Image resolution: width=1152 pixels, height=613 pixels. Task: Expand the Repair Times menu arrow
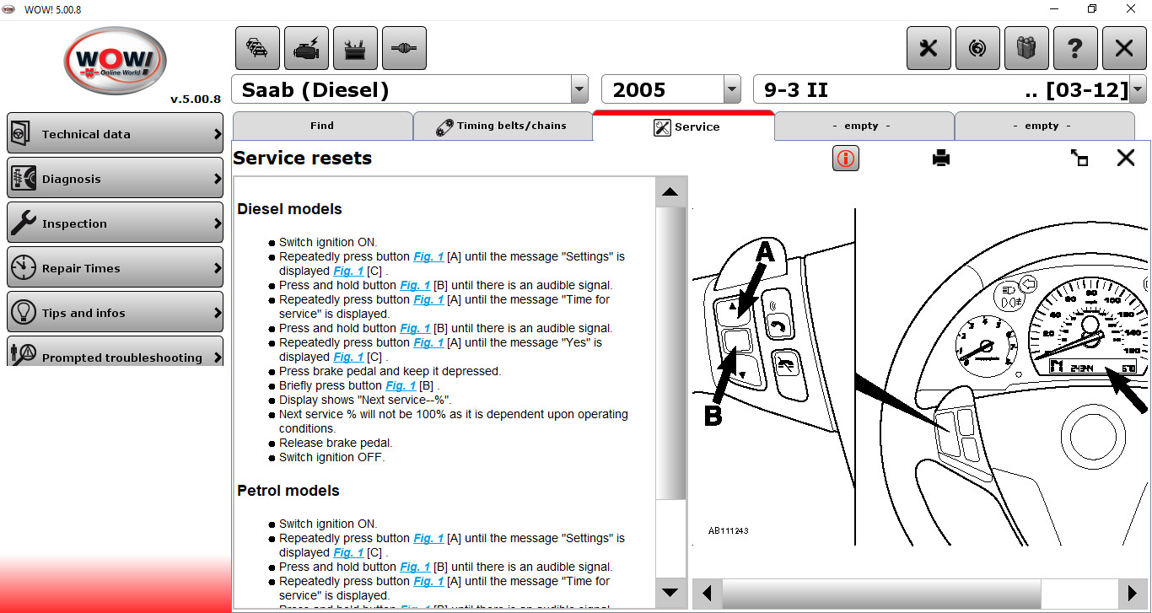[217, 268]
